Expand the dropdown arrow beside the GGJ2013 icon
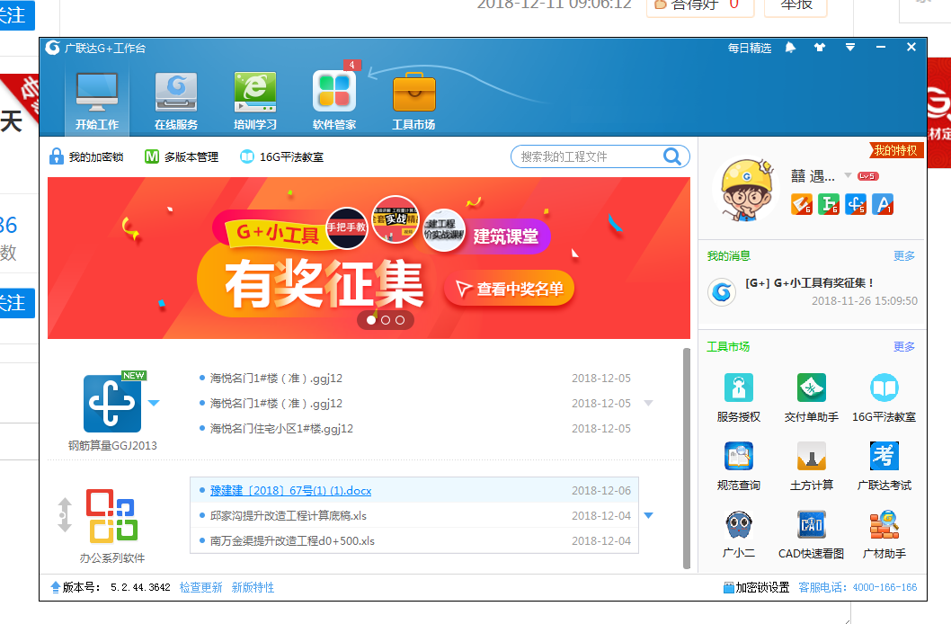The width and height of the screenshot is (951, 624). pyautogui.click(x=154, y=403)
